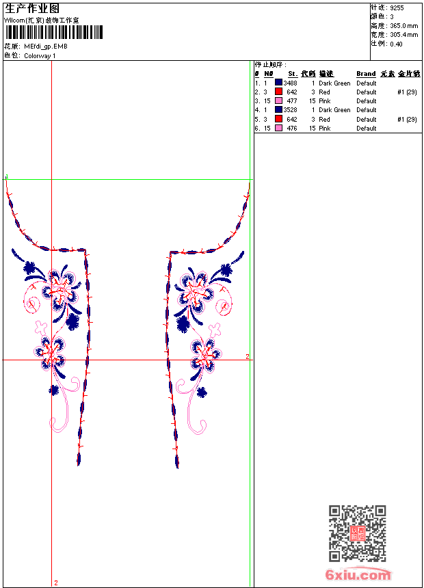
Task: Click the height value '365.0 mm'
Action: click(403, 26)
